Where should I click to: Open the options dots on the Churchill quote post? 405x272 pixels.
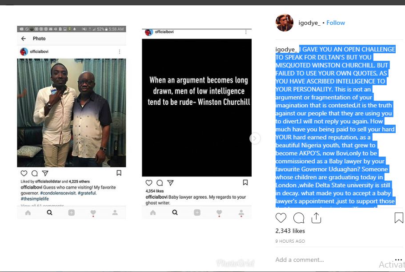(246, 32)
